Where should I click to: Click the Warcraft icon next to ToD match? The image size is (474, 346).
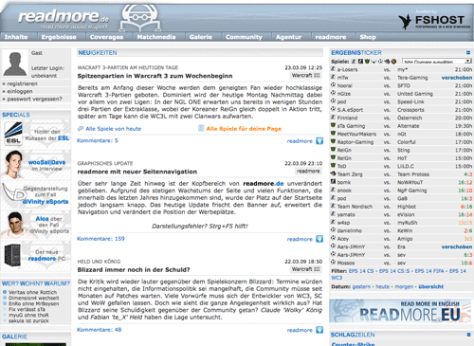pyautogui.click(x=333, y=166)
